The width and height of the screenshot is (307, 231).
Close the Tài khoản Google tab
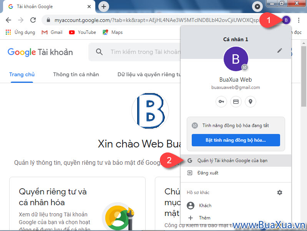(x=89, y=7)
